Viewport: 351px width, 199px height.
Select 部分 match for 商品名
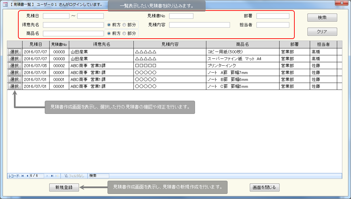pos(124,34)
